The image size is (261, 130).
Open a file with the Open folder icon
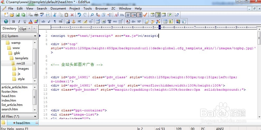[x=12, y=15]
